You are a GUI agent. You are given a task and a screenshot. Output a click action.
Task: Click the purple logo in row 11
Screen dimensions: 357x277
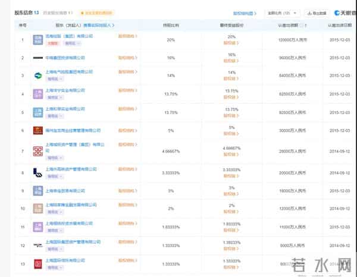click(37, 227)
